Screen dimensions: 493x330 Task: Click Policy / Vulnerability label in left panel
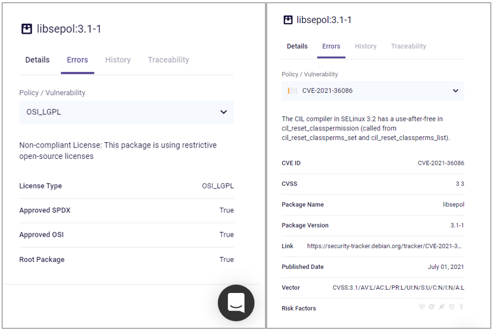pyautogui.click(x=52, y=93)
